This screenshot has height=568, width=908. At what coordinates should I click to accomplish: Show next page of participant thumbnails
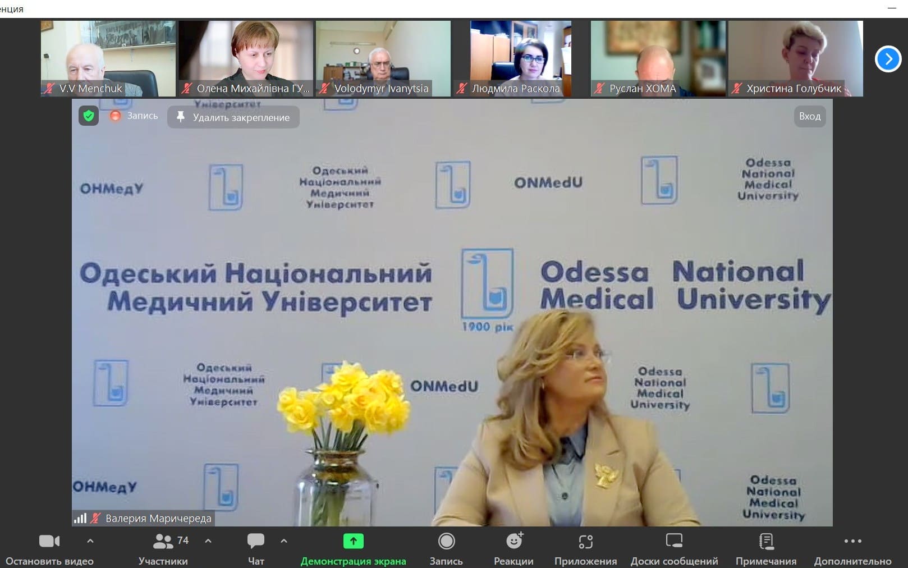coord(888,59)
